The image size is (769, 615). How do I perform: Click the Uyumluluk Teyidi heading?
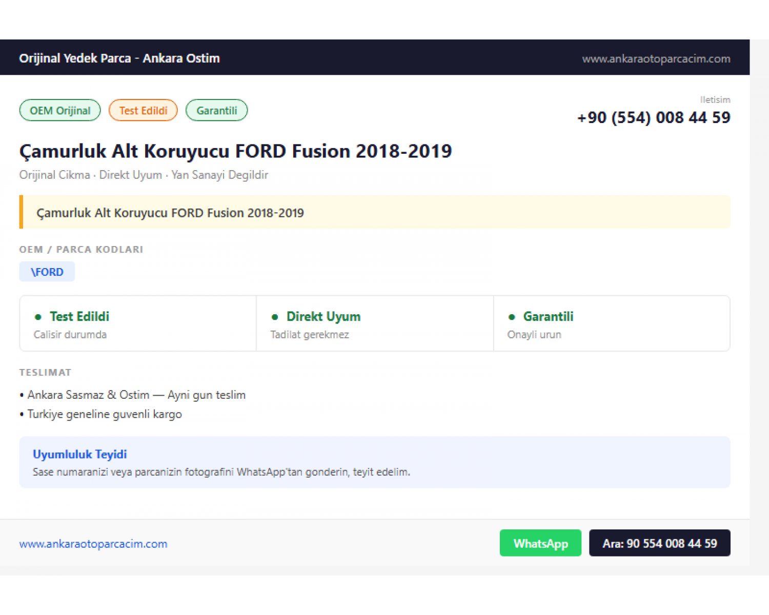point(80,454)
